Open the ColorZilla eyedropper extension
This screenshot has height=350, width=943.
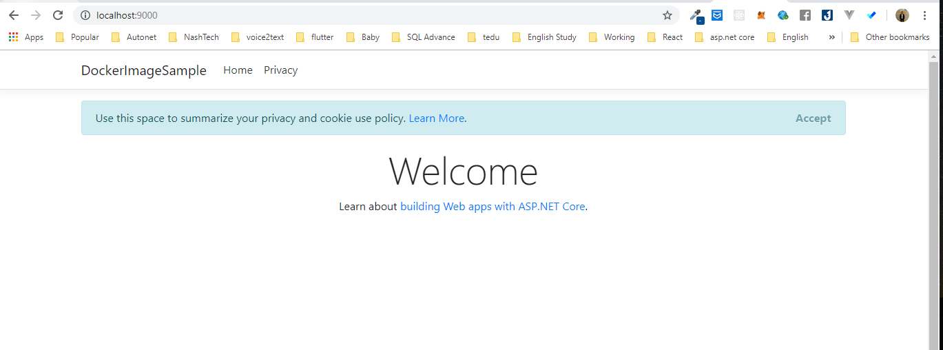(x=696, y=15)
